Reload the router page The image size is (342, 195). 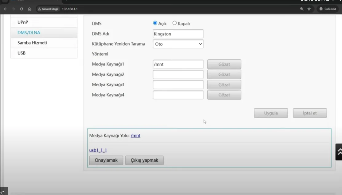click(22, 9)
